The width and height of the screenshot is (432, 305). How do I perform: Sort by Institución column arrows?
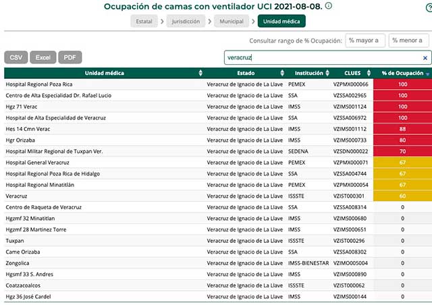click(x=327, y=73)
